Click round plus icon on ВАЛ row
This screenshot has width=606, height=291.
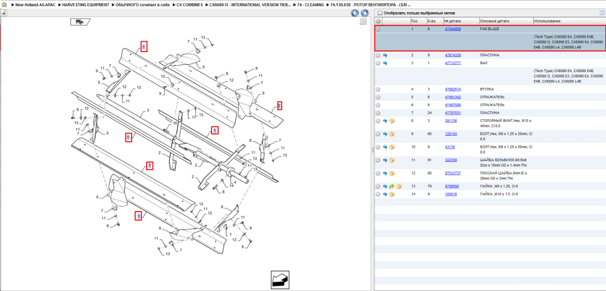(x=378, y=63)
